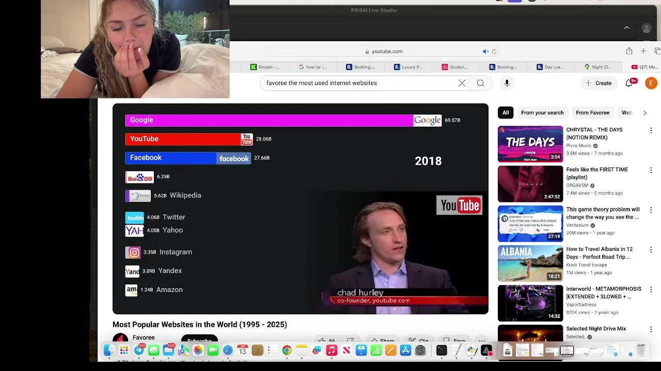Select the All filter chip
Image resolution: width=661 pixels, height=371 pixels.
(506, 113)
